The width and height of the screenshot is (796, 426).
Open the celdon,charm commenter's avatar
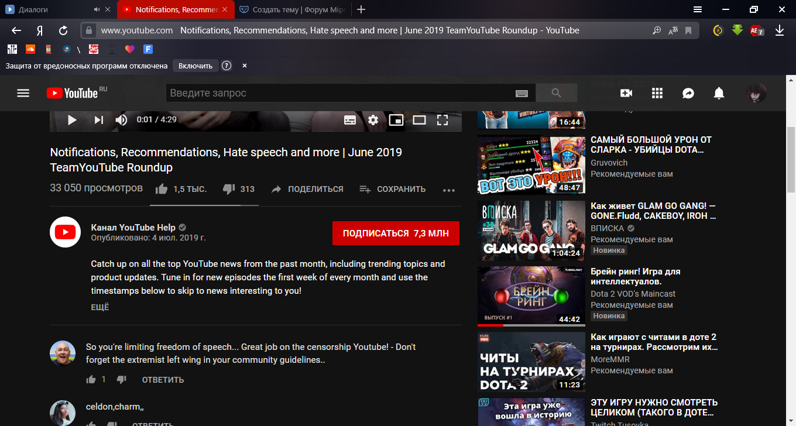coord(63,413)
